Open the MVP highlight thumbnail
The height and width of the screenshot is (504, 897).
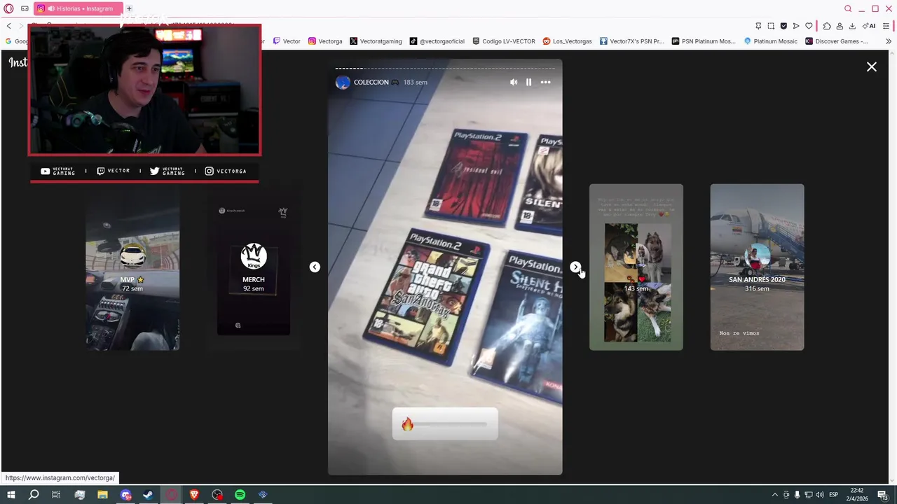(132, 267)
